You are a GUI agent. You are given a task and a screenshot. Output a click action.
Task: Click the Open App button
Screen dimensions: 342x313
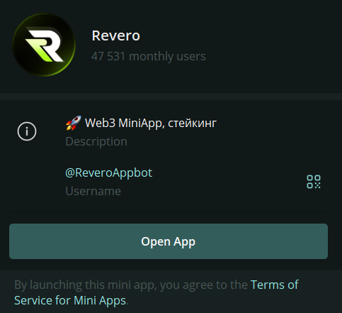pos(169,241)
